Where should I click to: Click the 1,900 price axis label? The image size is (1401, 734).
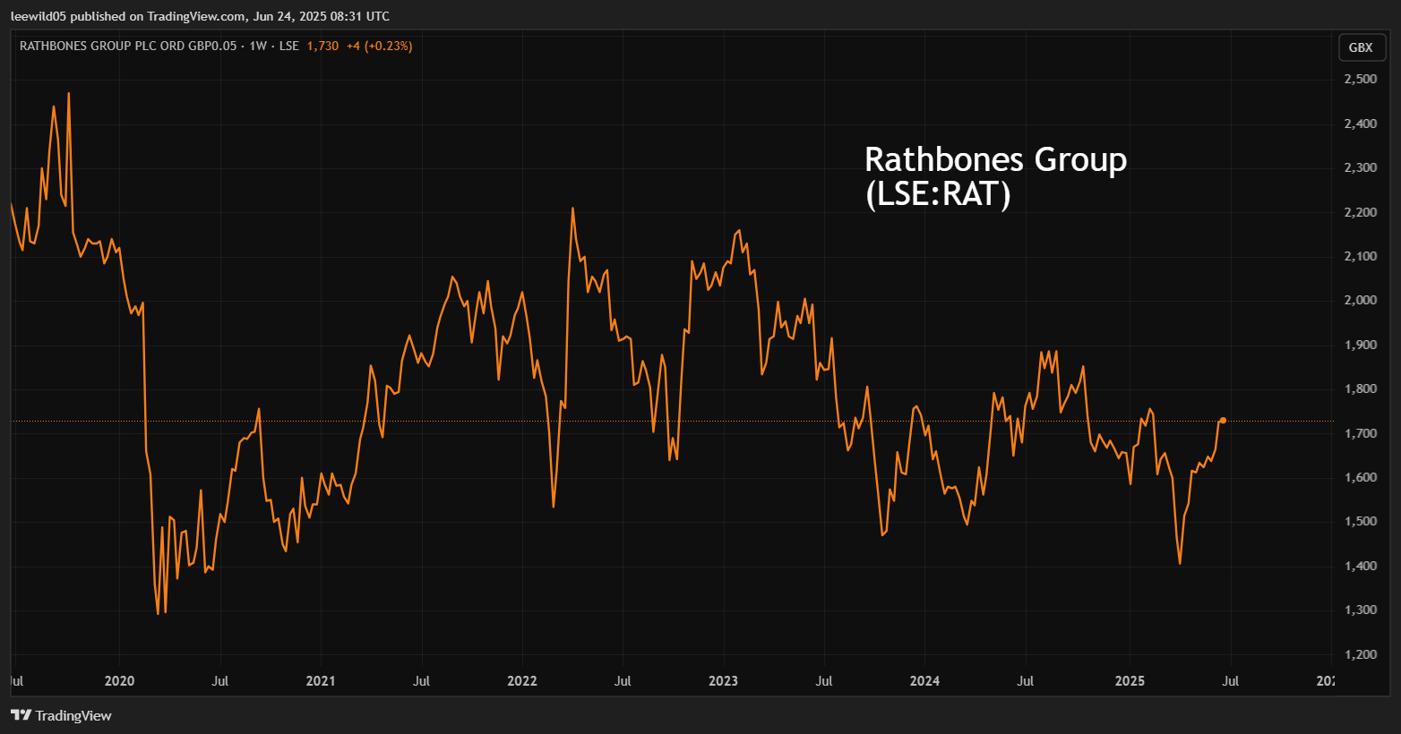(1361, 345)
